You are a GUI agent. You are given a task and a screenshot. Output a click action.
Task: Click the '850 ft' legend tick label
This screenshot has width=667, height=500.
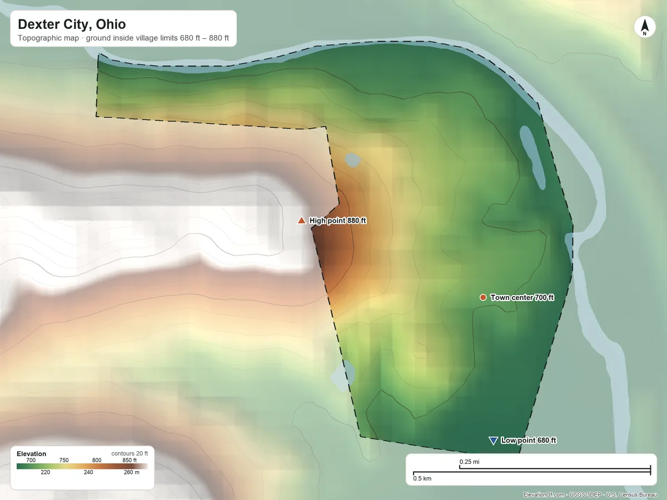point(130,460)
